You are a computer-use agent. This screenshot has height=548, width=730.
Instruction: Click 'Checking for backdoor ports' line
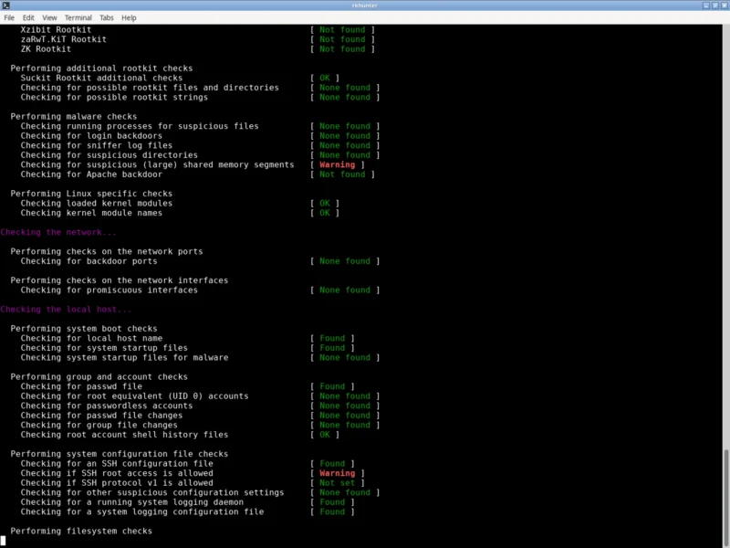(89, 261)
